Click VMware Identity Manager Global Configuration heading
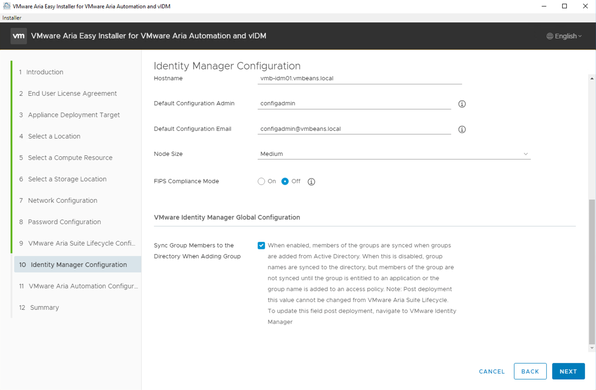Image resolution: width=596 pixels, height=390 pixels. [227, 217]
